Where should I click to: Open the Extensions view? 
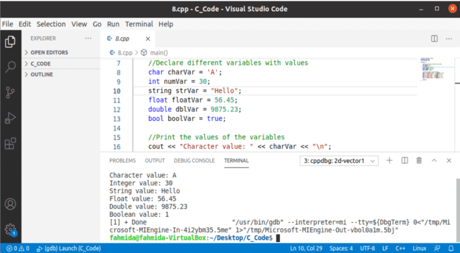[x=10, y=143]
